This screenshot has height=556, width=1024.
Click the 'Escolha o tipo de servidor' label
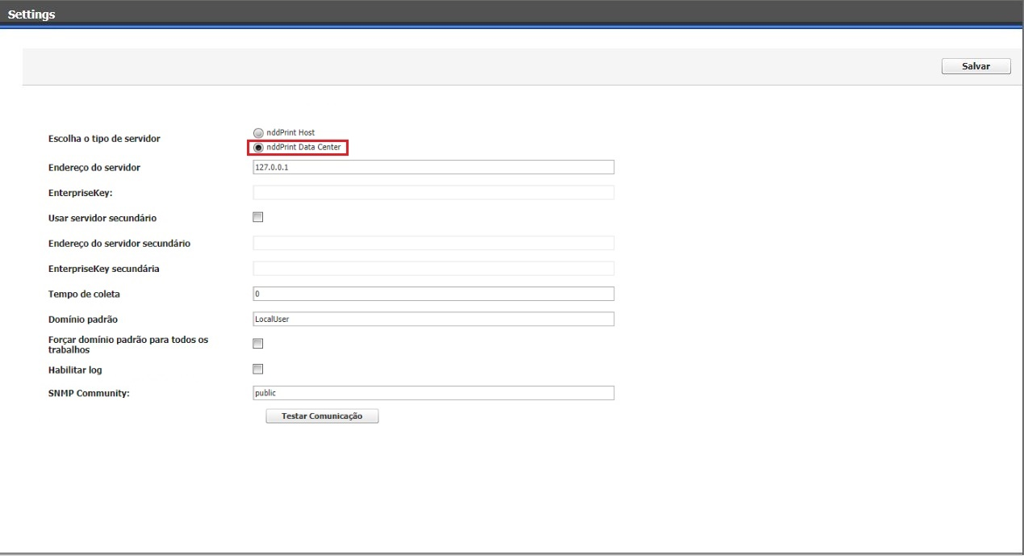[x=104, y=139]
